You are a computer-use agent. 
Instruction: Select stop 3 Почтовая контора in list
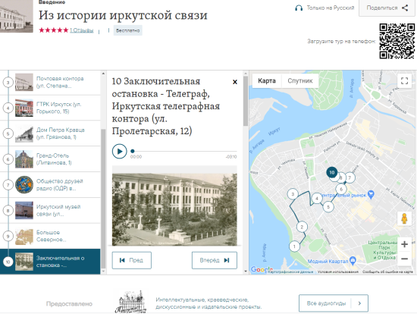coord(50,82)
